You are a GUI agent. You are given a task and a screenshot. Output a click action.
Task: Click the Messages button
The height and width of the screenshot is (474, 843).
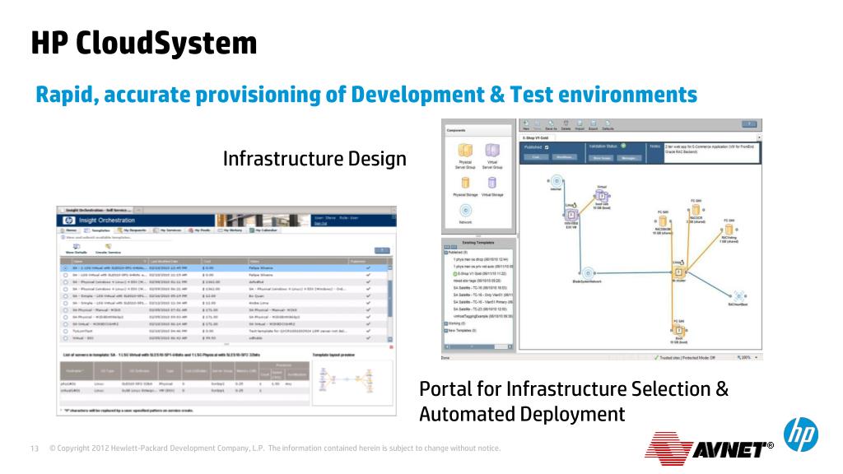click(629, 158)
